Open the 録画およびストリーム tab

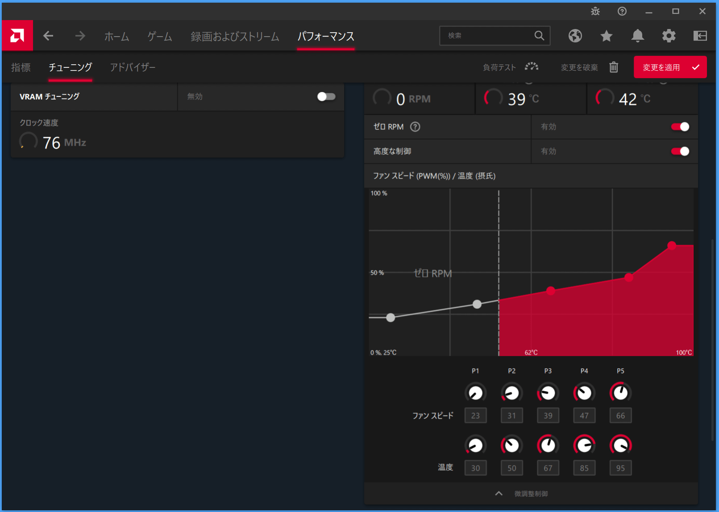coord(235,36)
